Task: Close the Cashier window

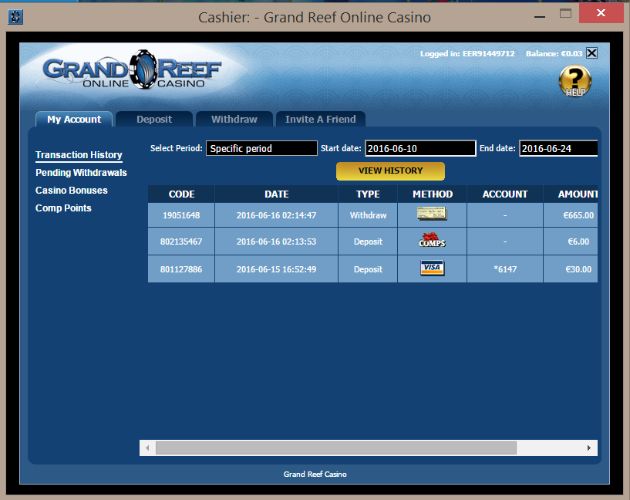Action: [601, 13]
